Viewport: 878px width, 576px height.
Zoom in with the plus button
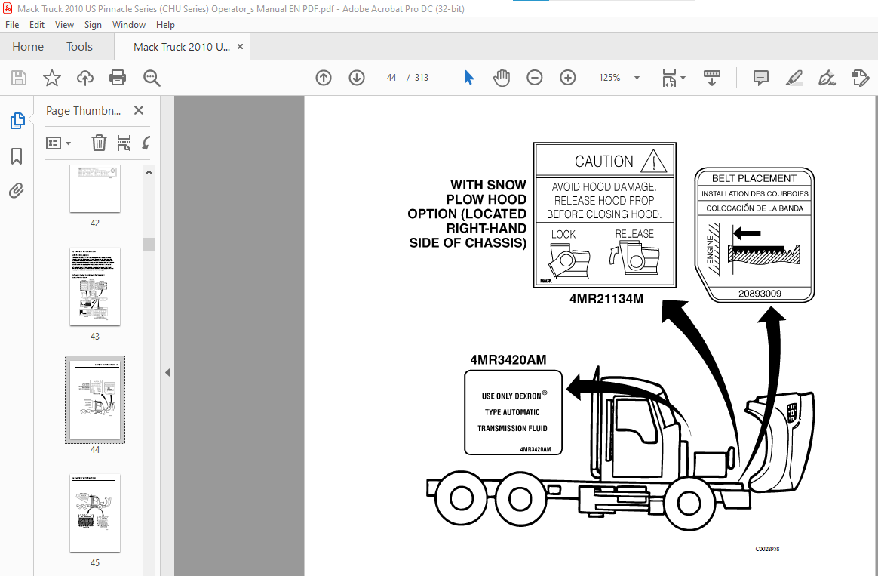pyautogui.click(x=568, y=77)
